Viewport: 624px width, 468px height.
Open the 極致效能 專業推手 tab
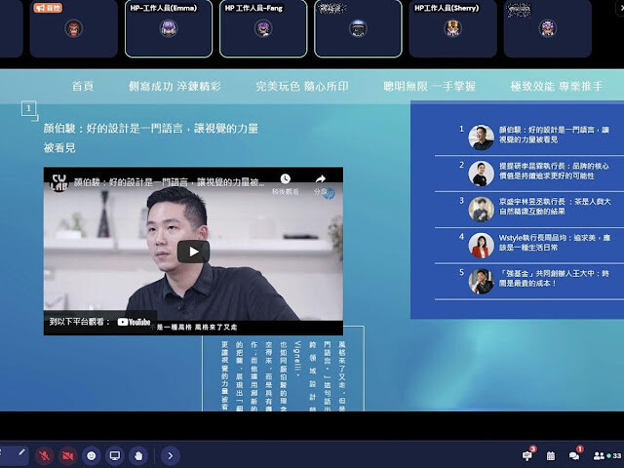[557, 87]
